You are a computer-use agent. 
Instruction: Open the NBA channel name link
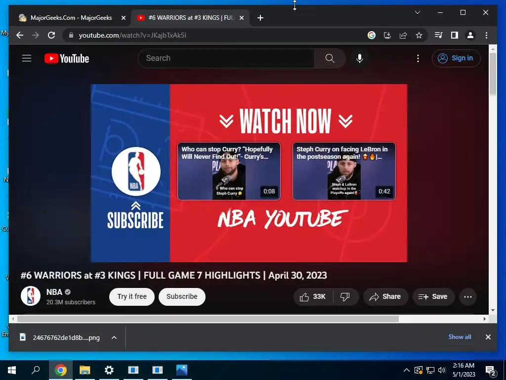(54, 292)
